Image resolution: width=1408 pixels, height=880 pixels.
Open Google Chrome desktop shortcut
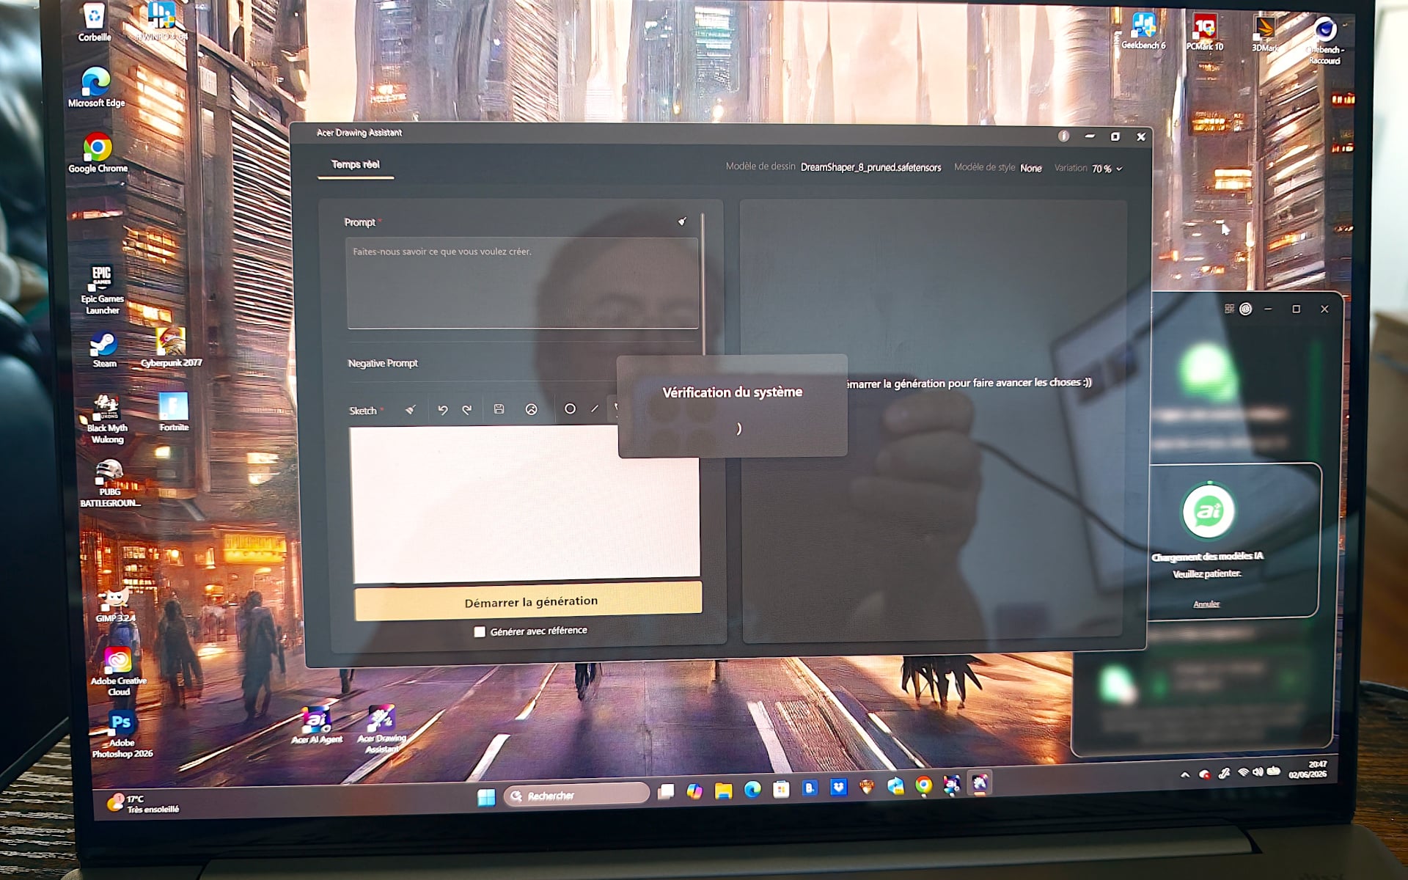(98, 153)
